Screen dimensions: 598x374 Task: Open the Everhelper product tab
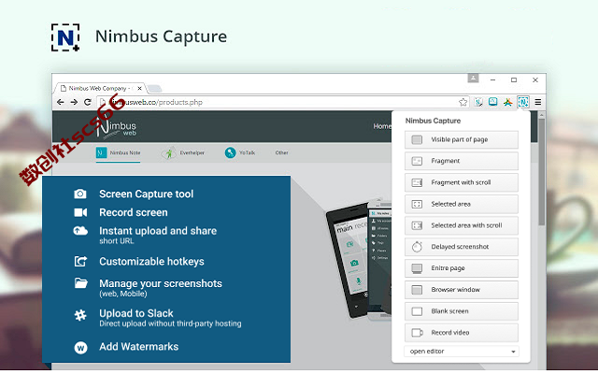(x=183, y=152)
